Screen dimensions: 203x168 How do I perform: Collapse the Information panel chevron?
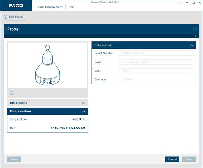191,45
